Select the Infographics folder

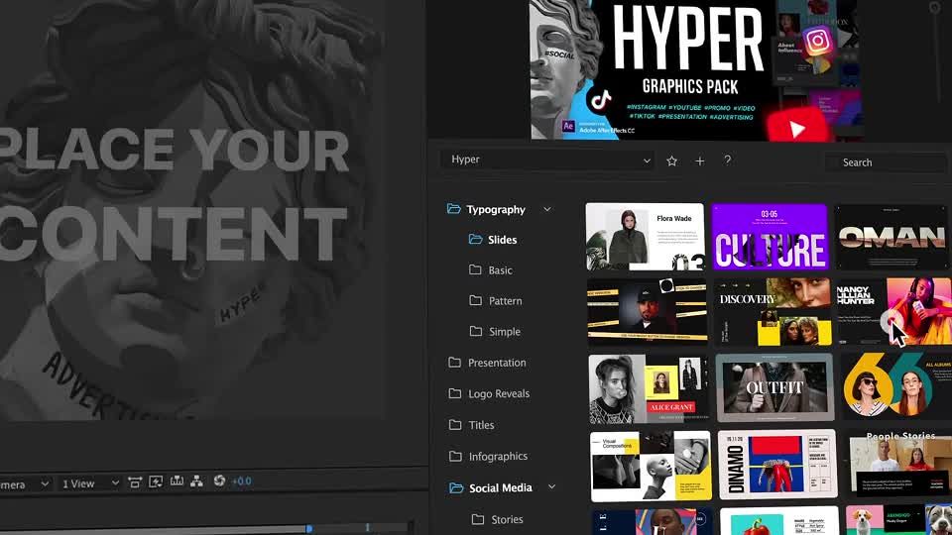(x=488, y=456)
